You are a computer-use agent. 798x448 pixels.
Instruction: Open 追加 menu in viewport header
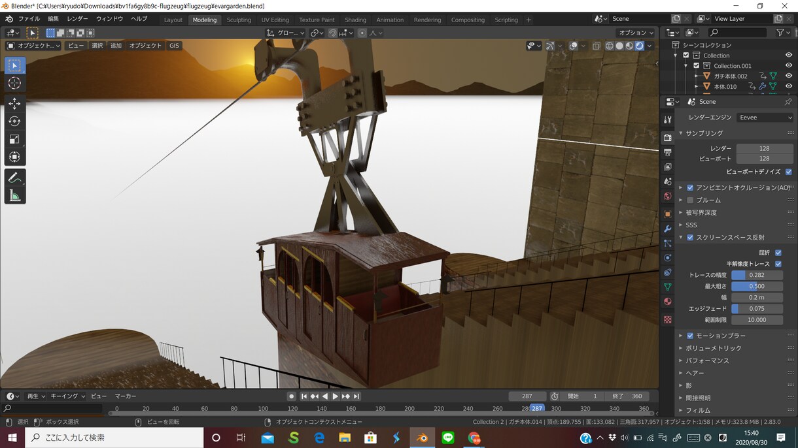pyautogui.click(x=116, y=46)
